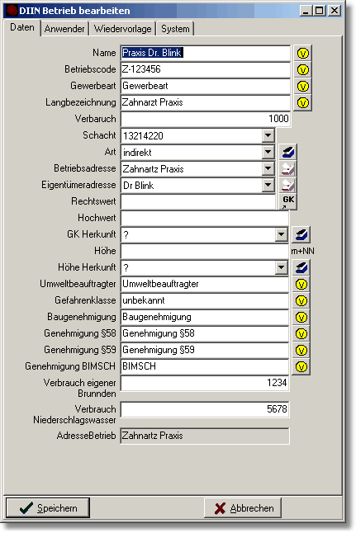Open the Höhe Herkunft dropdown
The image size is (356, 533).
pyautogui.click(x=281, y=267)
